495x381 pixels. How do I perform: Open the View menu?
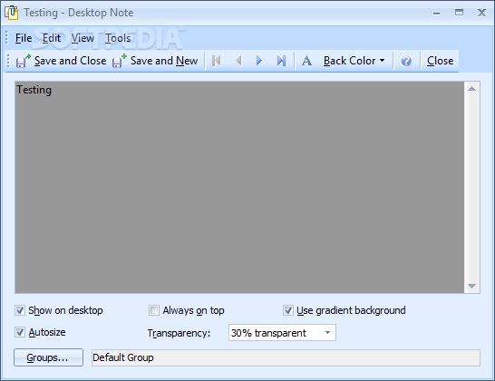pyautogui.click(x=82, y=38)
